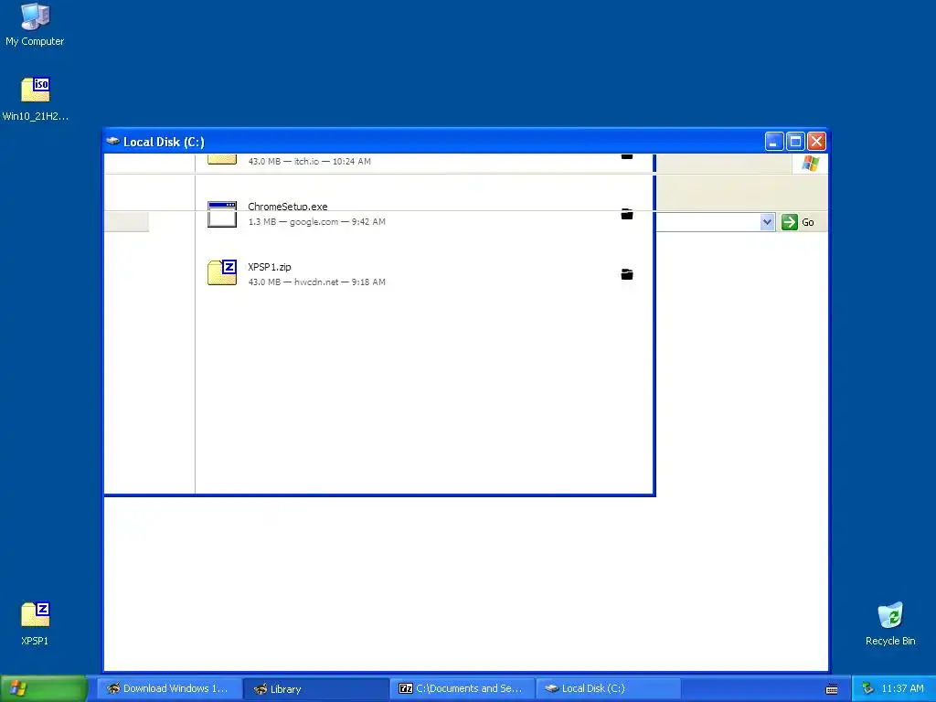Open the Start menu
Screen dimensions: 936x702
[43, 688]
